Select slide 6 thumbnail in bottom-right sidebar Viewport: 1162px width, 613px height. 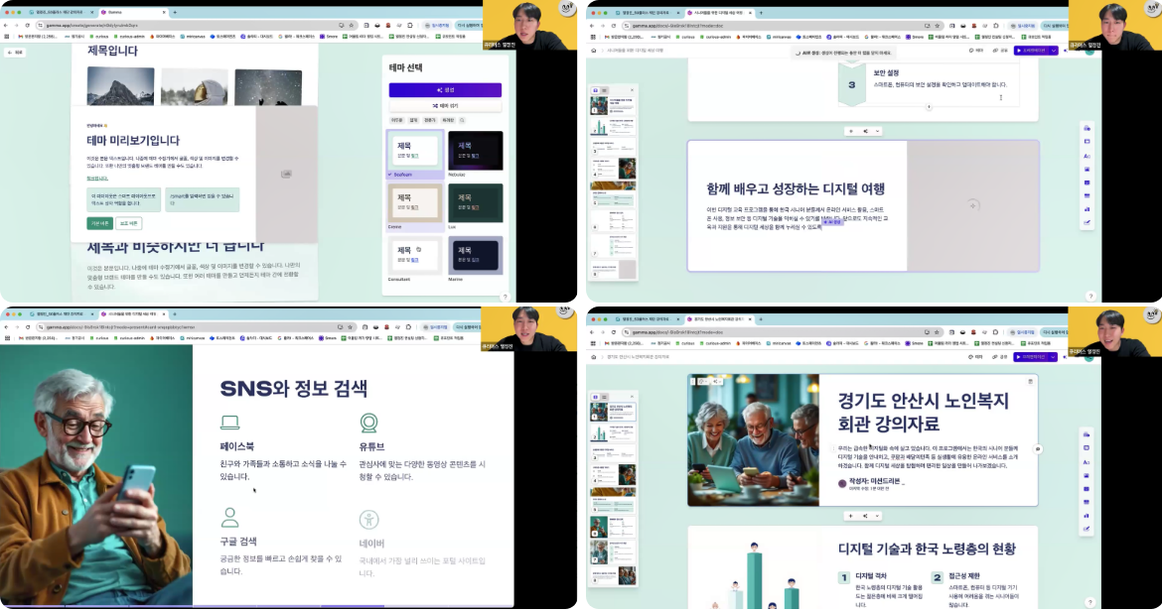click(x=613, y=527)
